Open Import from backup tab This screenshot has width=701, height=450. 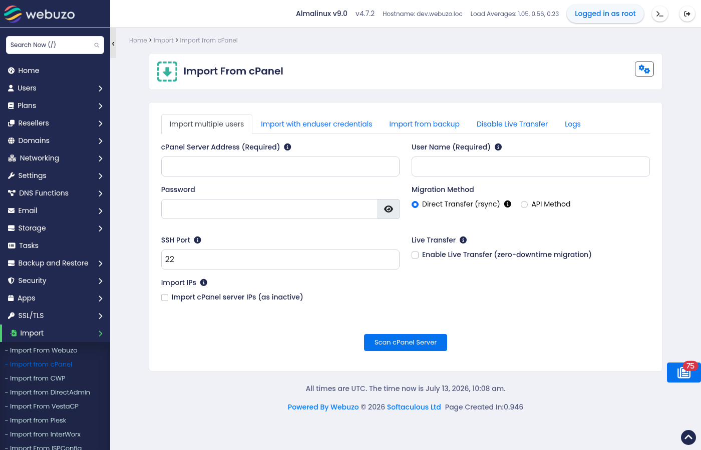coord(425,124)
